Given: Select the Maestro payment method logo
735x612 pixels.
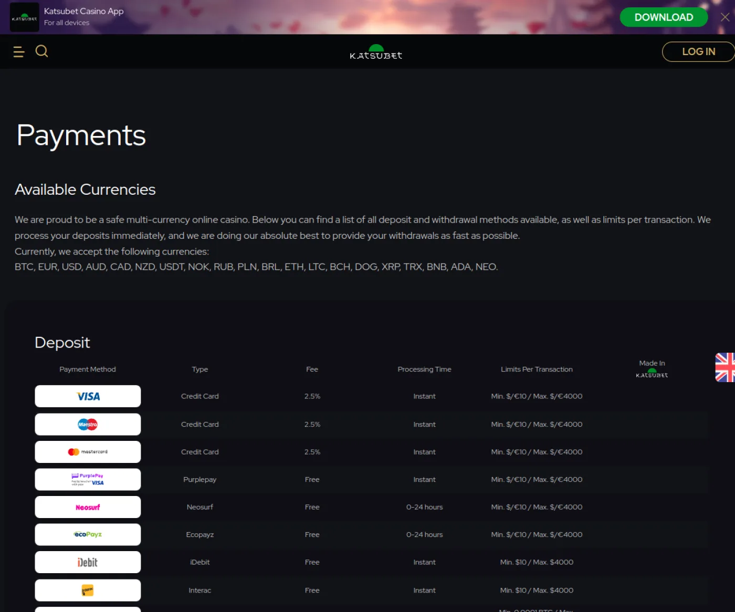Looking at the screenshot, I should [x=88, y=424].
